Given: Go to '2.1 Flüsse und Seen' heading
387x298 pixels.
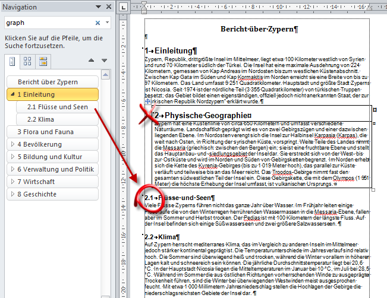Looking at the screenshot, I should click(x=58, y=107).
